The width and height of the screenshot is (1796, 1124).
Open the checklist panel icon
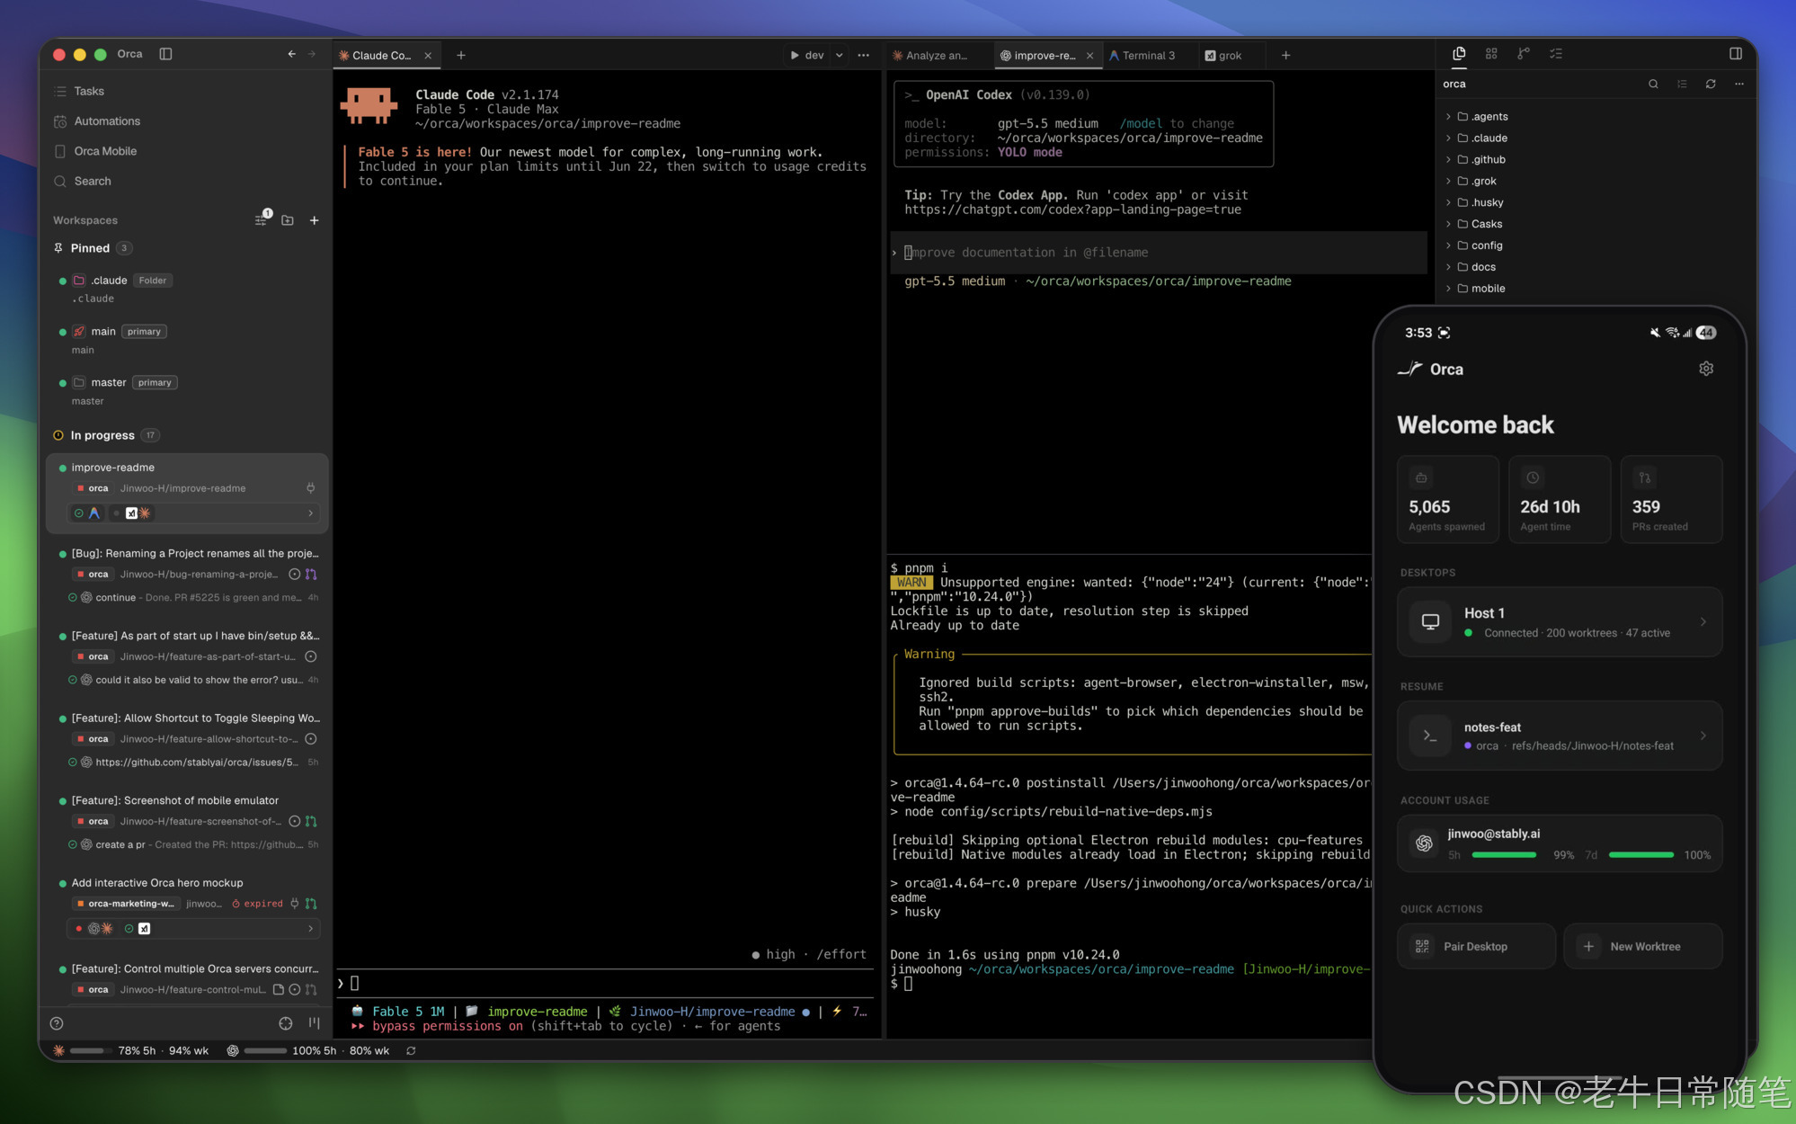[1556, 54]
